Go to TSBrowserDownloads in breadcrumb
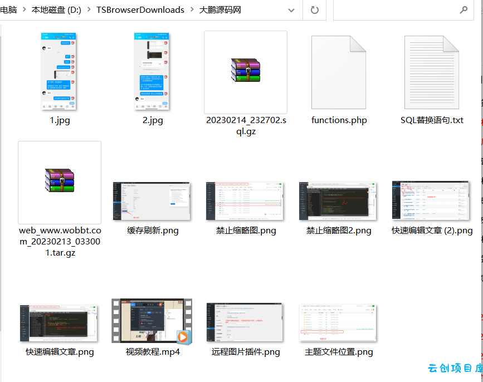The width and height of the screenshot is (483, 382). point(140,10)
